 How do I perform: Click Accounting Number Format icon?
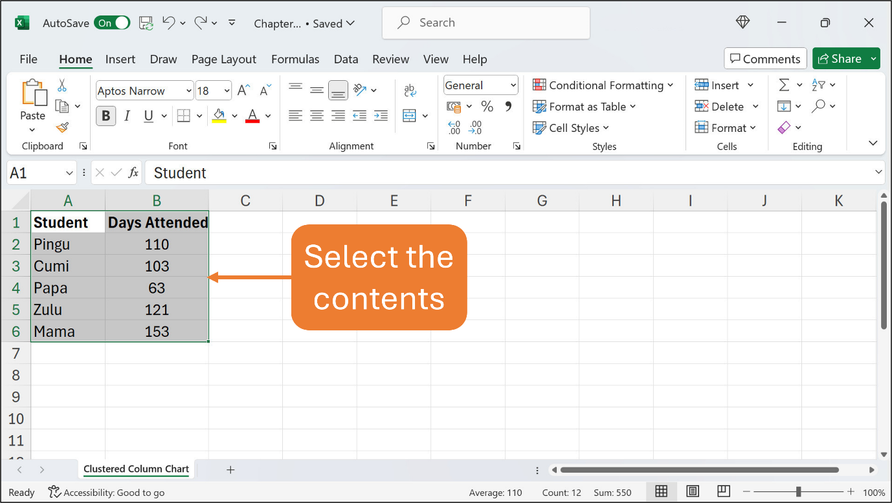[x=454, y=106]
